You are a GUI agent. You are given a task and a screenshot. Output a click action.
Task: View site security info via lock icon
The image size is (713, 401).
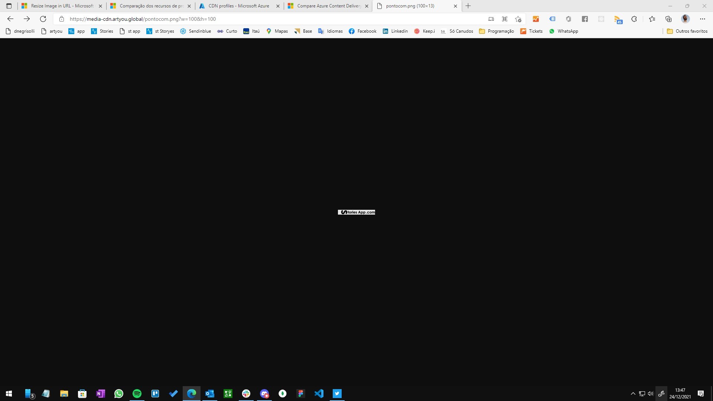pos(62,19)
